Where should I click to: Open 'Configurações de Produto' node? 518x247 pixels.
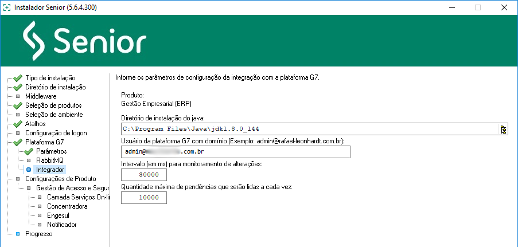pos(61,179)
